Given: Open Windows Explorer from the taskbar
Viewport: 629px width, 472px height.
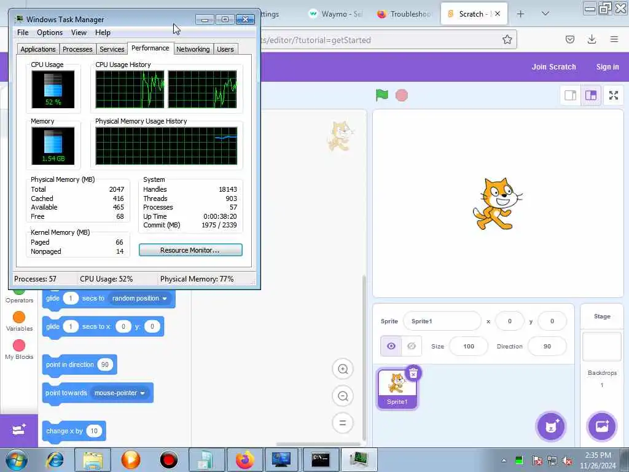Looking at the screenshot, I should click(93, 460).
